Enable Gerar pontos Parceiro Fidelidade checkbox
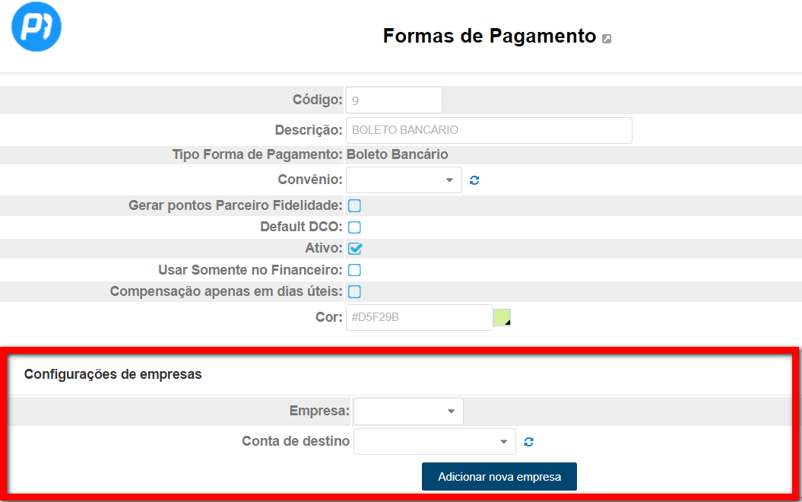 click(354, 205)
